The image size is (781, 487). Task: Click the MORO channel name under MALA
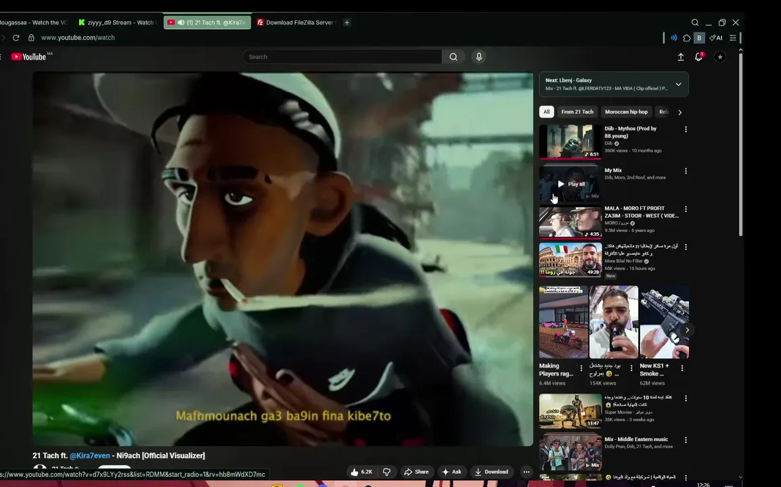(617, 223)
